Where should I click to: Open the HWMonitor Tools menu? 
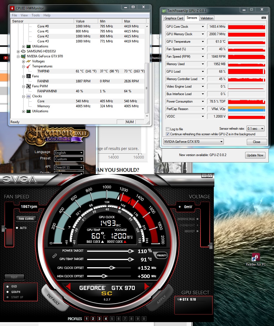(x=35, y=15)
